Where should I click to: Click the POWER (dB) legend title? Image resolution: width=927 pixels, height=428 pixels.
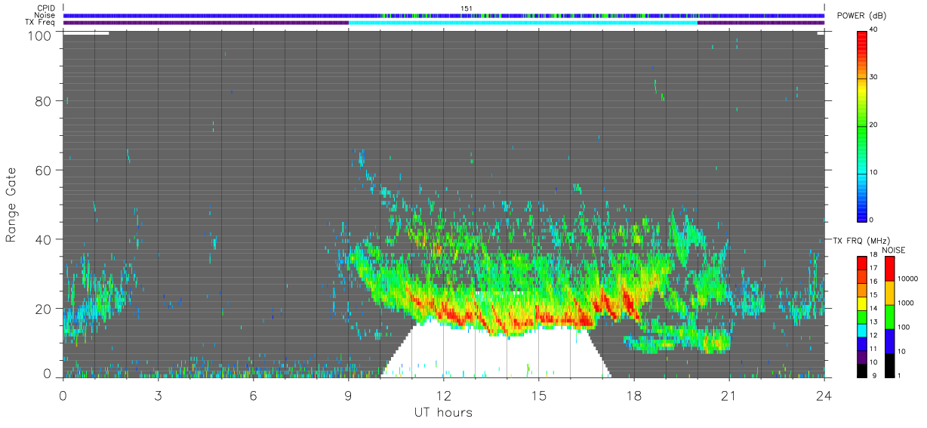tap(861, 16)
